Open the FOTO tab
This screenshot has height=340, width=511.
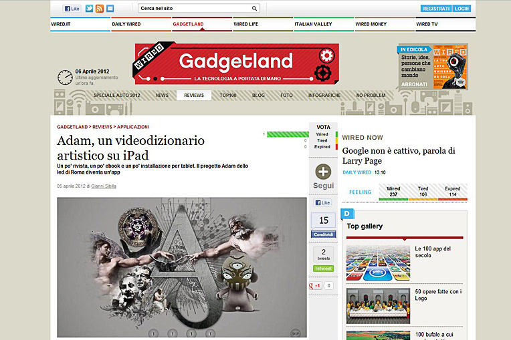click(x=286, y=96)
